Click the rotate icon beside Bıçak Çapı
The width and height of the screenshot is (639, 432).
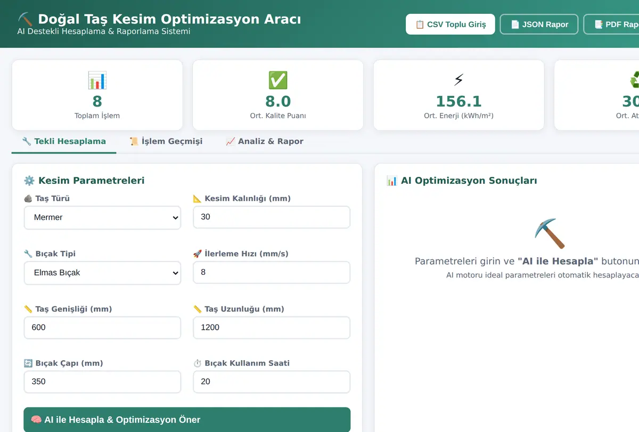click(x=28, y=363)
